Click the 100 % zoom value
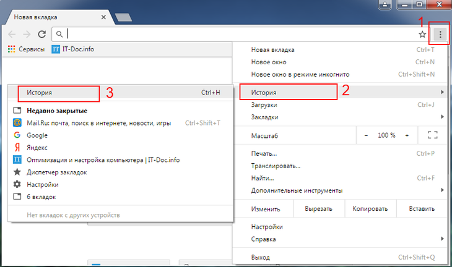This screenshot has height=267, width=452. pos(386,135)
